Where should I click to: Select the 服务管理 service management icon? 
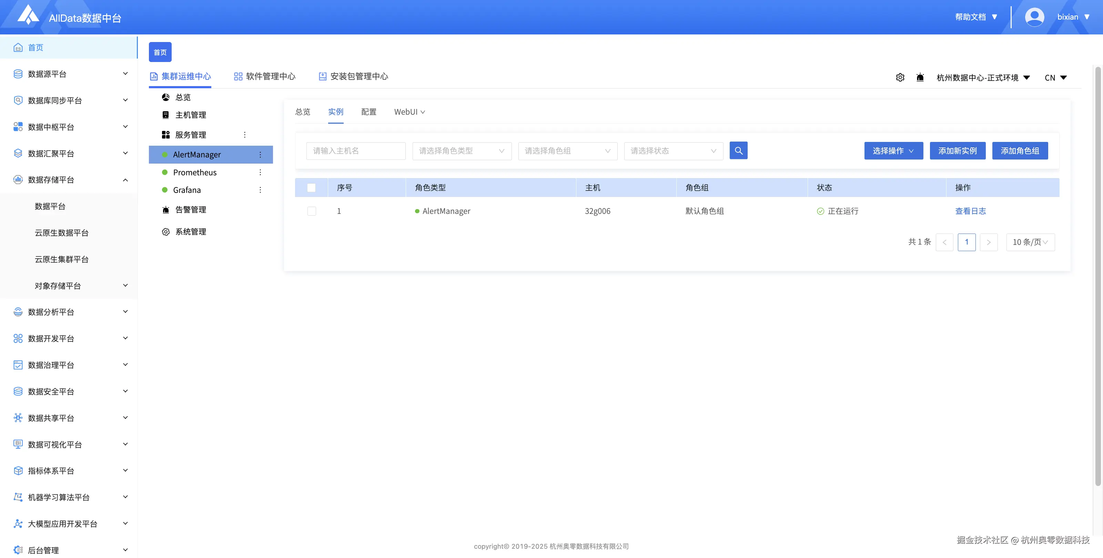166,134
